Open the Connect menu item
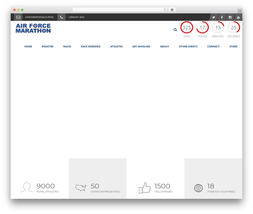Viewport: 253px width, 214px height. click(x=214, y=47)
